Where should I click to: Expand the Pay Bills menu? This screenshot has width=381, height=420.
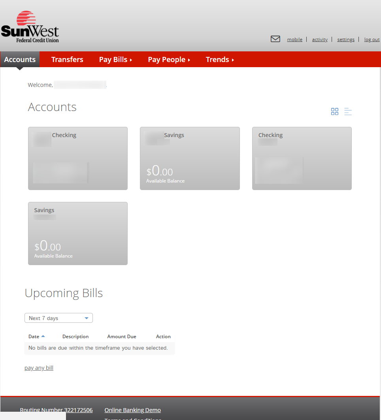point(115,59)
